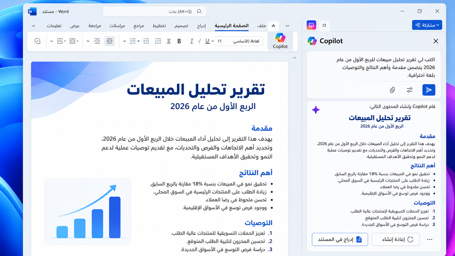The height and width of the screenshot is (256, 455).
Task: Expand ribbon chevron left of تعليمات tab
Action: tap(34, 26)
